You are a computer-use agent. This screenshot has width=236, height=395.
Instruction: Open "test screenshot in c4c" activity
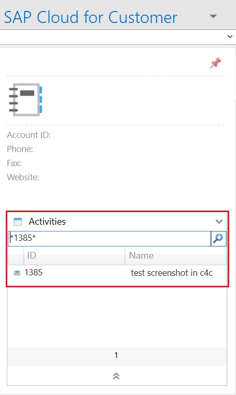(172, 273)
